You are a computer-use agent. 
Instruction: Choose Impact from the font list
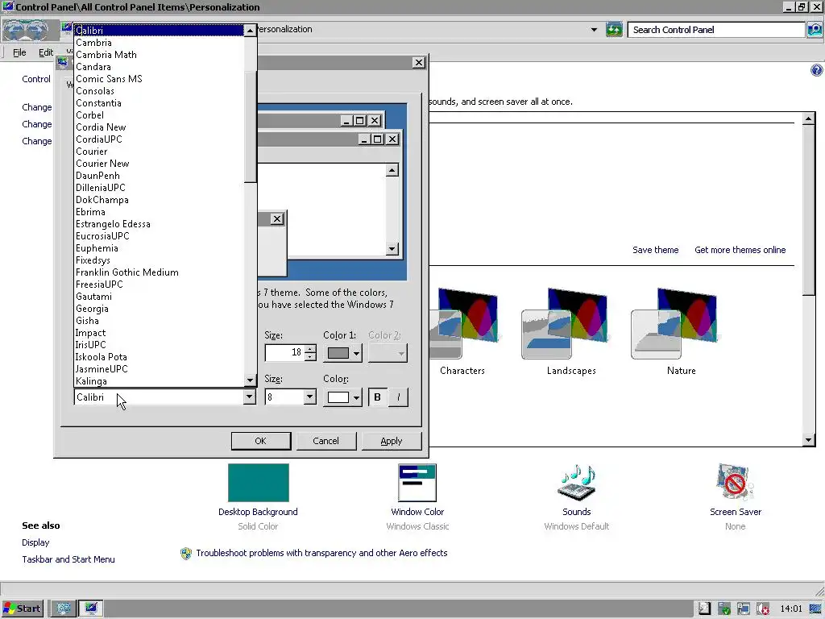(159, 333)
